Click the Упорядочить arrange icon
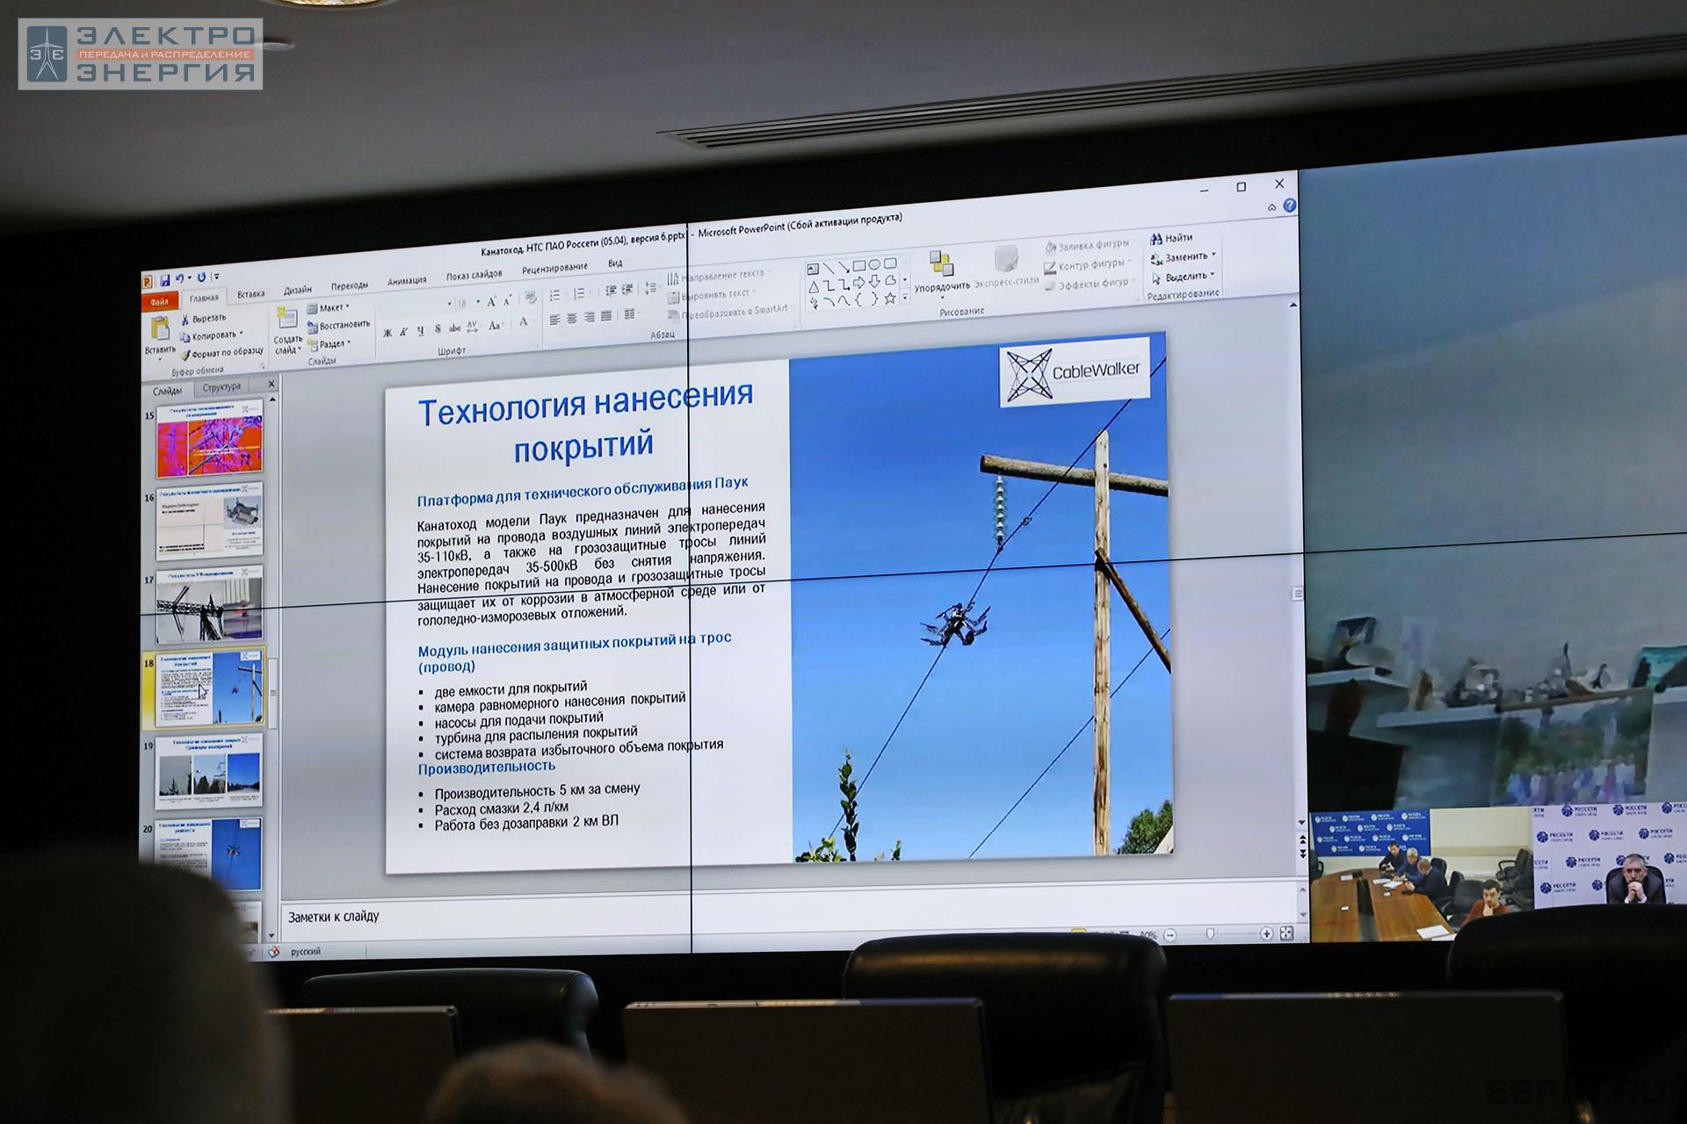 (x=941, y=263)
